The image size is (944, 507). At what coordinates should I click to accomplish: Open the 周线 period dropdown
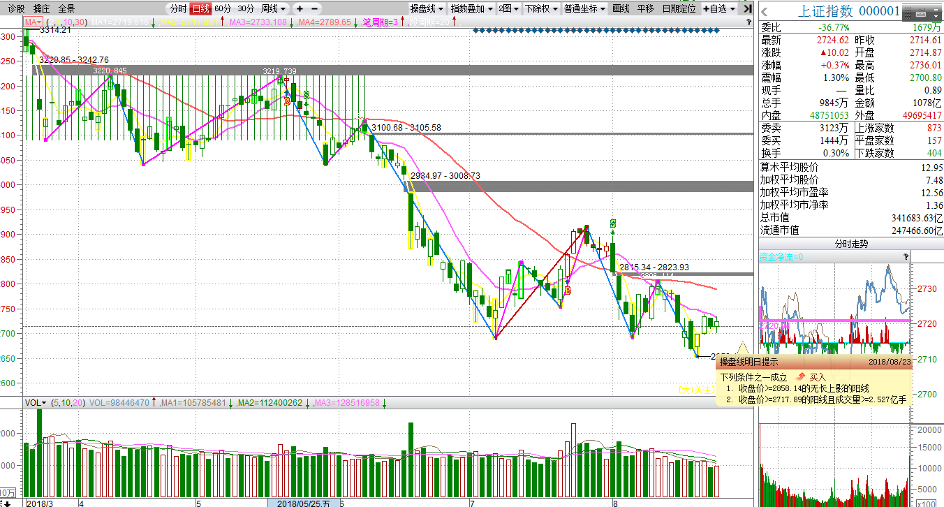coord(273,9)
